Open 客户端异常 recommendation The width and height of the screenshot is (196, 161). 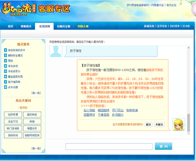click(x=14, y=82)
